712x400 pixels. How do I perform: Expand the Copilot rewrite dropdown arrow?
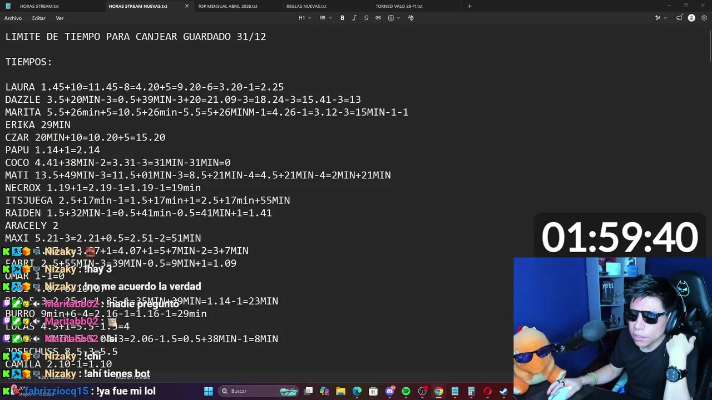665,18
